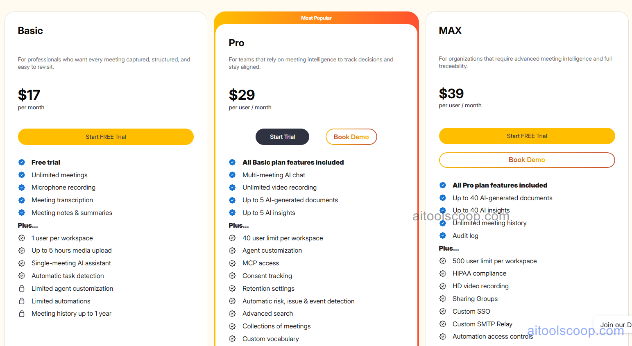Start the FREE trial on the Basic plan
The height and width of the screenshot is (346, 632).
pos(106,136)
